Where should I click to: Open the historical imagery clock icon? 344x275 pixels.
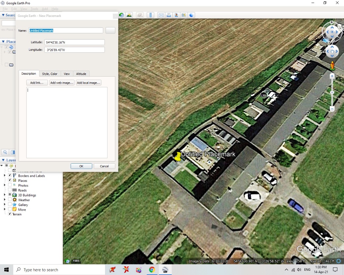click(121, 15)
